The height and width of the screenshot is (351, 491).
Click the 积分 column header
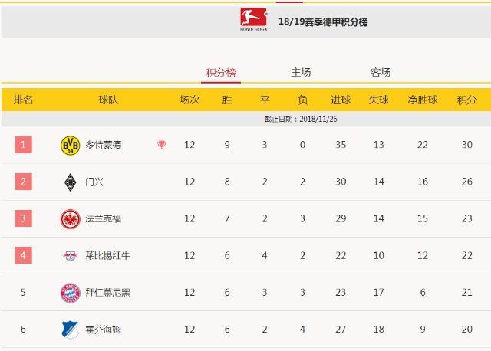click(467, 100)
